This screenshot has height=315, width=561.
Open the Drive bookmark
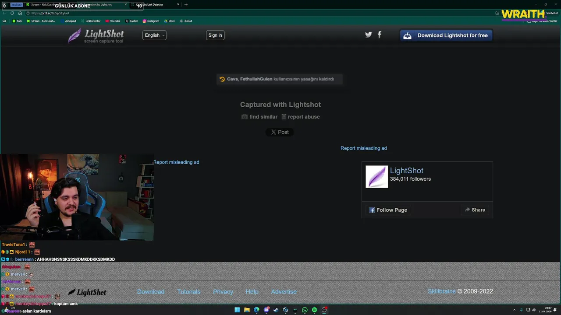(x=169, y=21)
